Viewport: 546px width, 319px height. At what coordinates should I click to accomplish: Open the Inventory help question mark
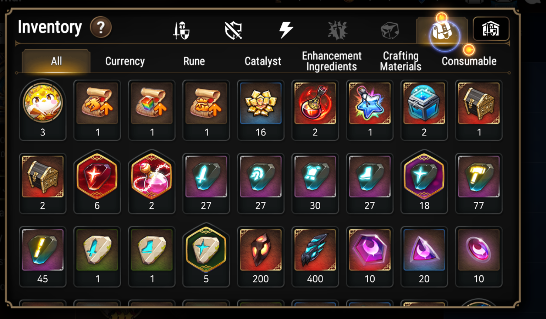pyautogui.click(x=101, y=27)
